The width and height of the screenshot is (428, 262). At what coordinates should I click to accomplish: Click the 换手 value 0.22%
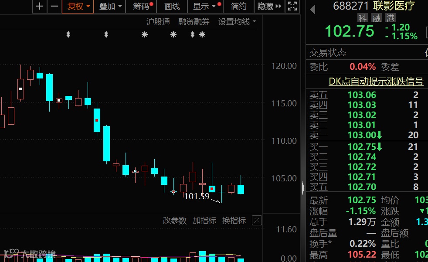[x=363, y=243]
